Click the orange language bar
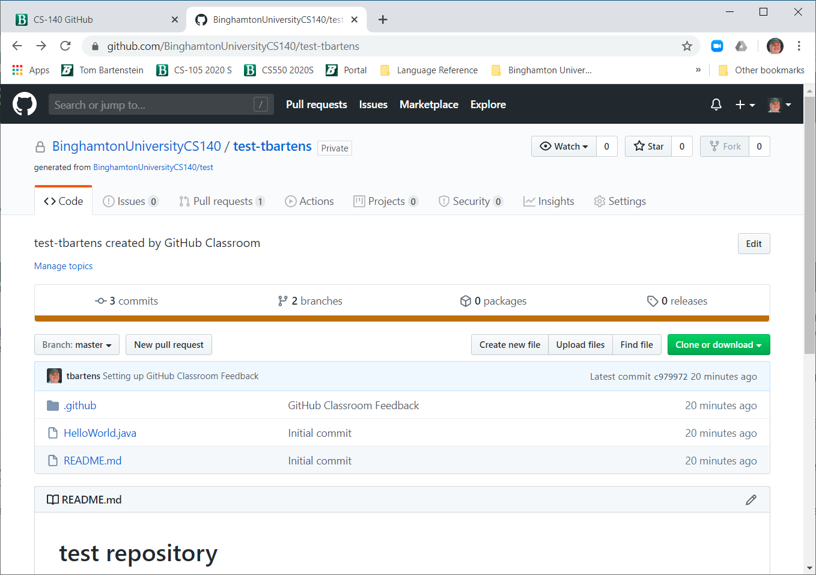The image size is (816, 575). click(x=402, y=318)
